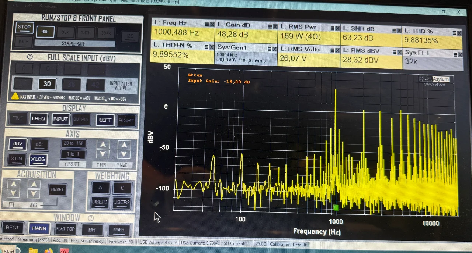Viewport: 472px width, 253px height.
Task: Close the L: Freq Hz measurement tile
Action: pyautogui.click(x=212, y=25)
